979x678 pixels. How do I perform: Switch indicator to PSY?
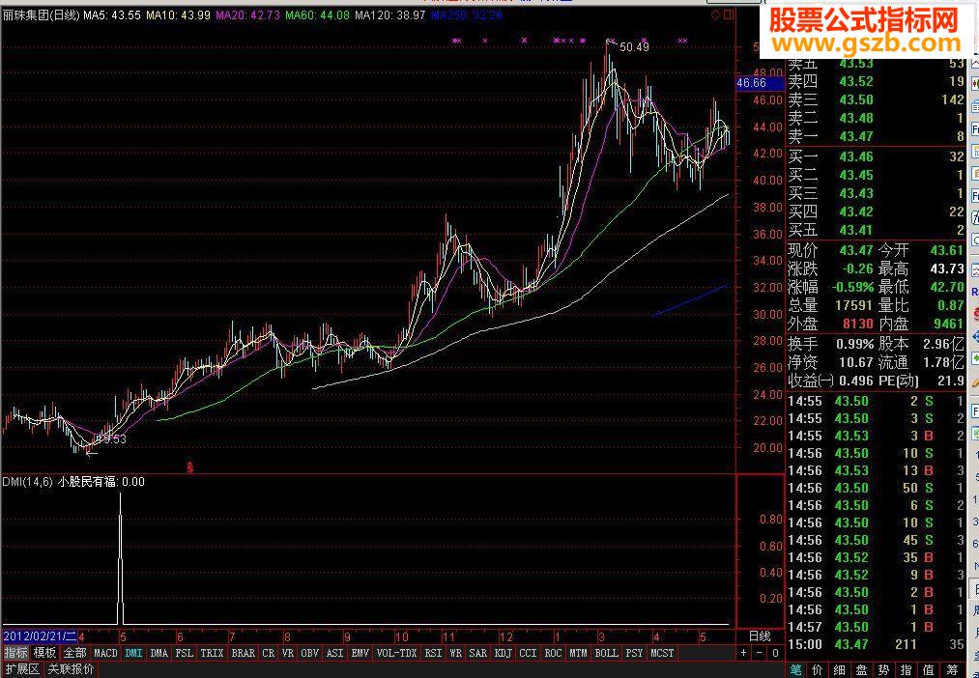[x=634, y=653]
